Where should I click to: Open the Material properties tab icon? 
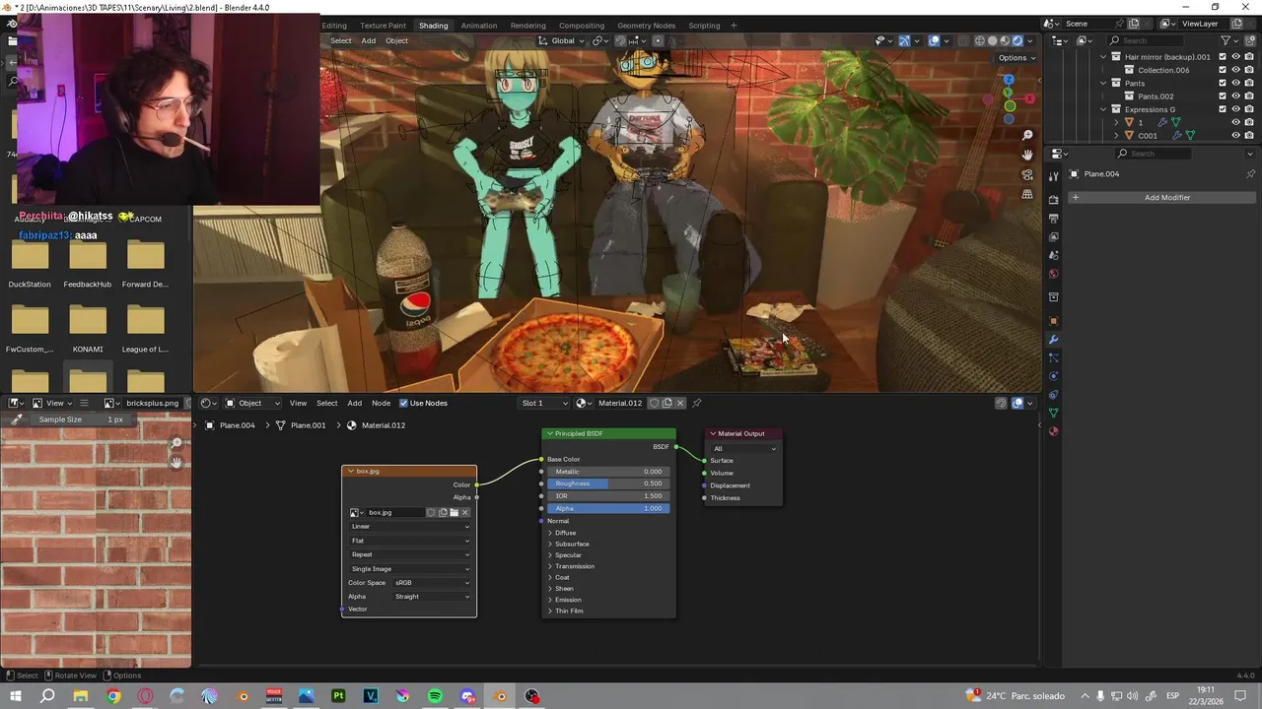[1053, 431]
